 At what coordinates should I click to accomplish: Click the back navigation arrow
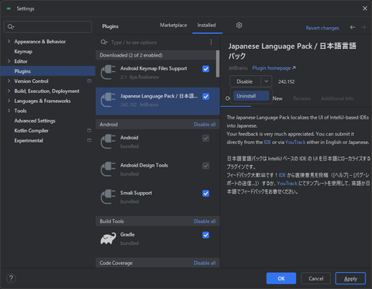353,27
